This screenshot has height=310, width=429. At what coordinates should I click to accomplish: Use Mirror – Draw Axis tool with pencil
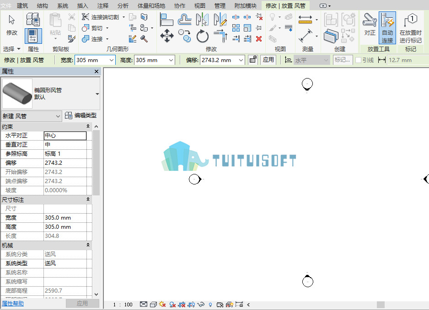[x=220, y=19]
